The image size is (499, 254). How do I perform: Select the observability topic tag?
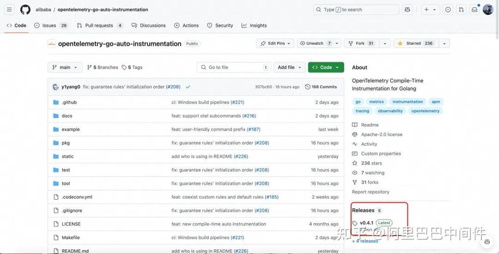[x=390, y=111]
